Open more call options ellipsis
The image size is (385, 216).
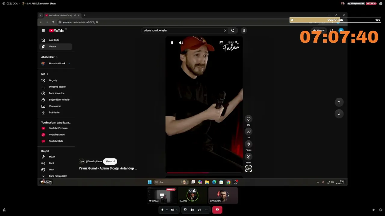pos(207,210)
